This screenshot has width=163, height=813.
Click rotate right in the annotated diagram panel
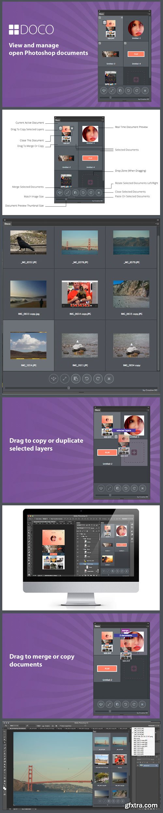point(91,193)
